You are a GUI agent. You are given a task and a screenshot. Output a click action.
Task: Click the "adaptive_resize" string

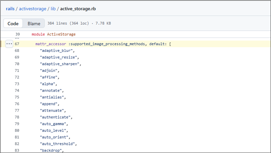tap(58, 57)
